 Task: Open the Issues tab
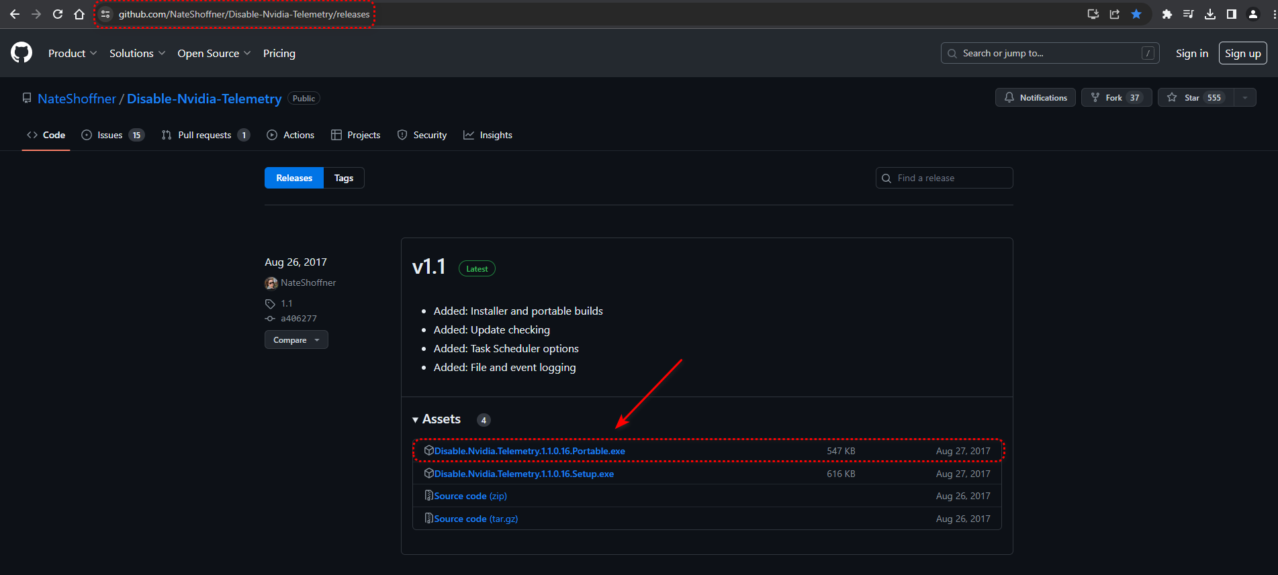(113, 135)
